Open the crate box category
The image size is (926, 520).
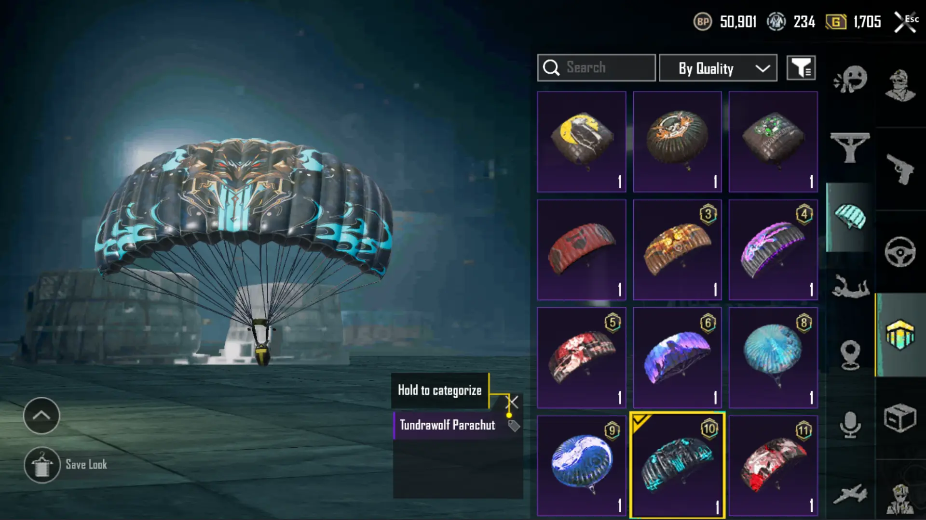click(x=900, y=418)
